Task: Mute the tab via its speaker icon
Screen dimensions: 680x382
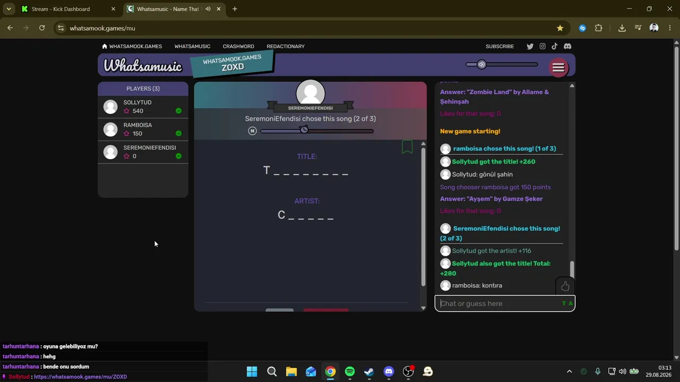Action: (208, 9)
